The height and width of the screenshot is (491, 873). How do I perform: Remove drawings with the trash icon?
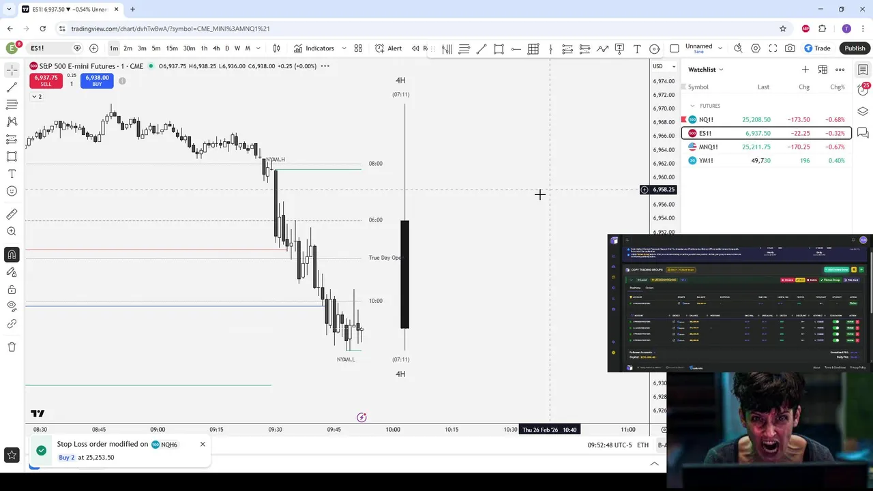(x=12, y=346)
